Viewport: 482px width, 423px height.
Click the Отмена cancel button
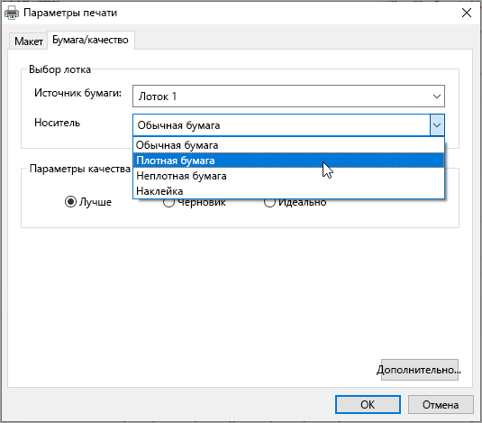coord(441,405)
